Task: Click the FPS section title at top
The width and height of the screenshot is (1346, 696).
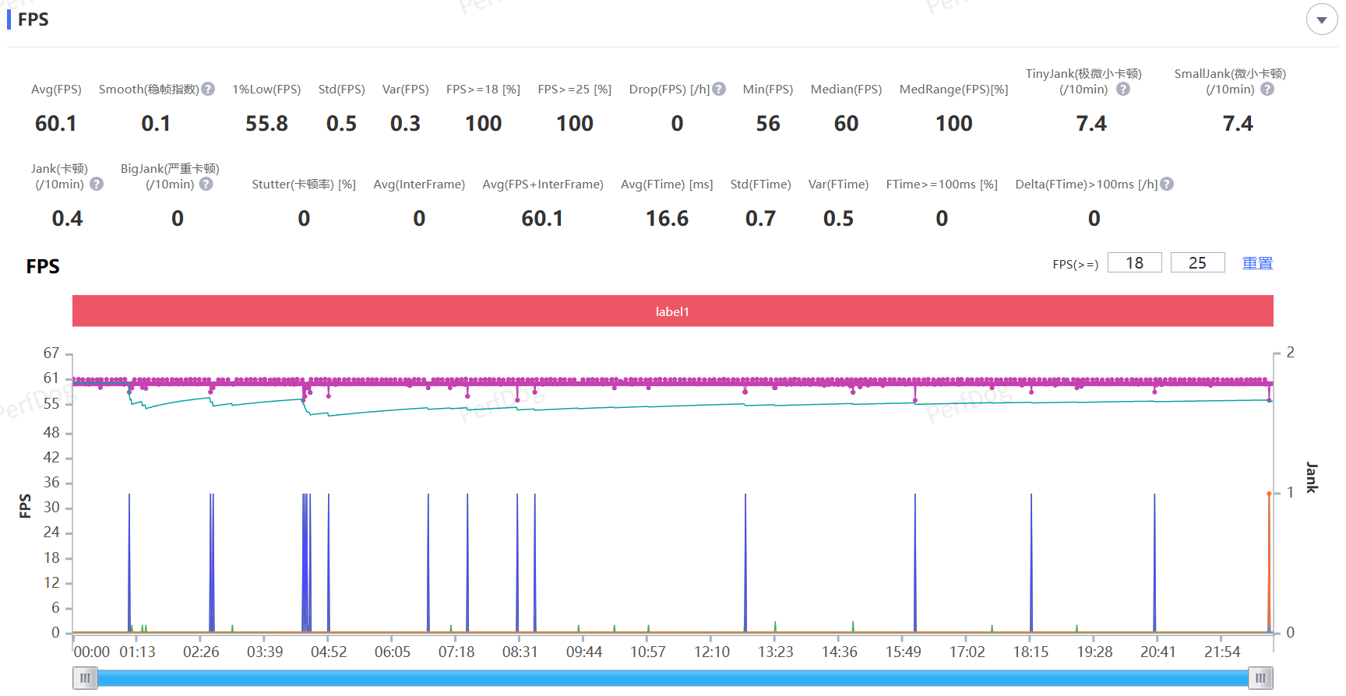Action: pyautogui.click(x=33, y=19)
